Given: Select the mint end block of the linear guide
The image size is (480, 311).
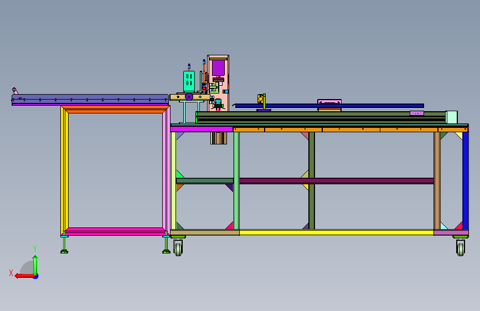Looking at the screenshot, I should (x=452, y=117).
